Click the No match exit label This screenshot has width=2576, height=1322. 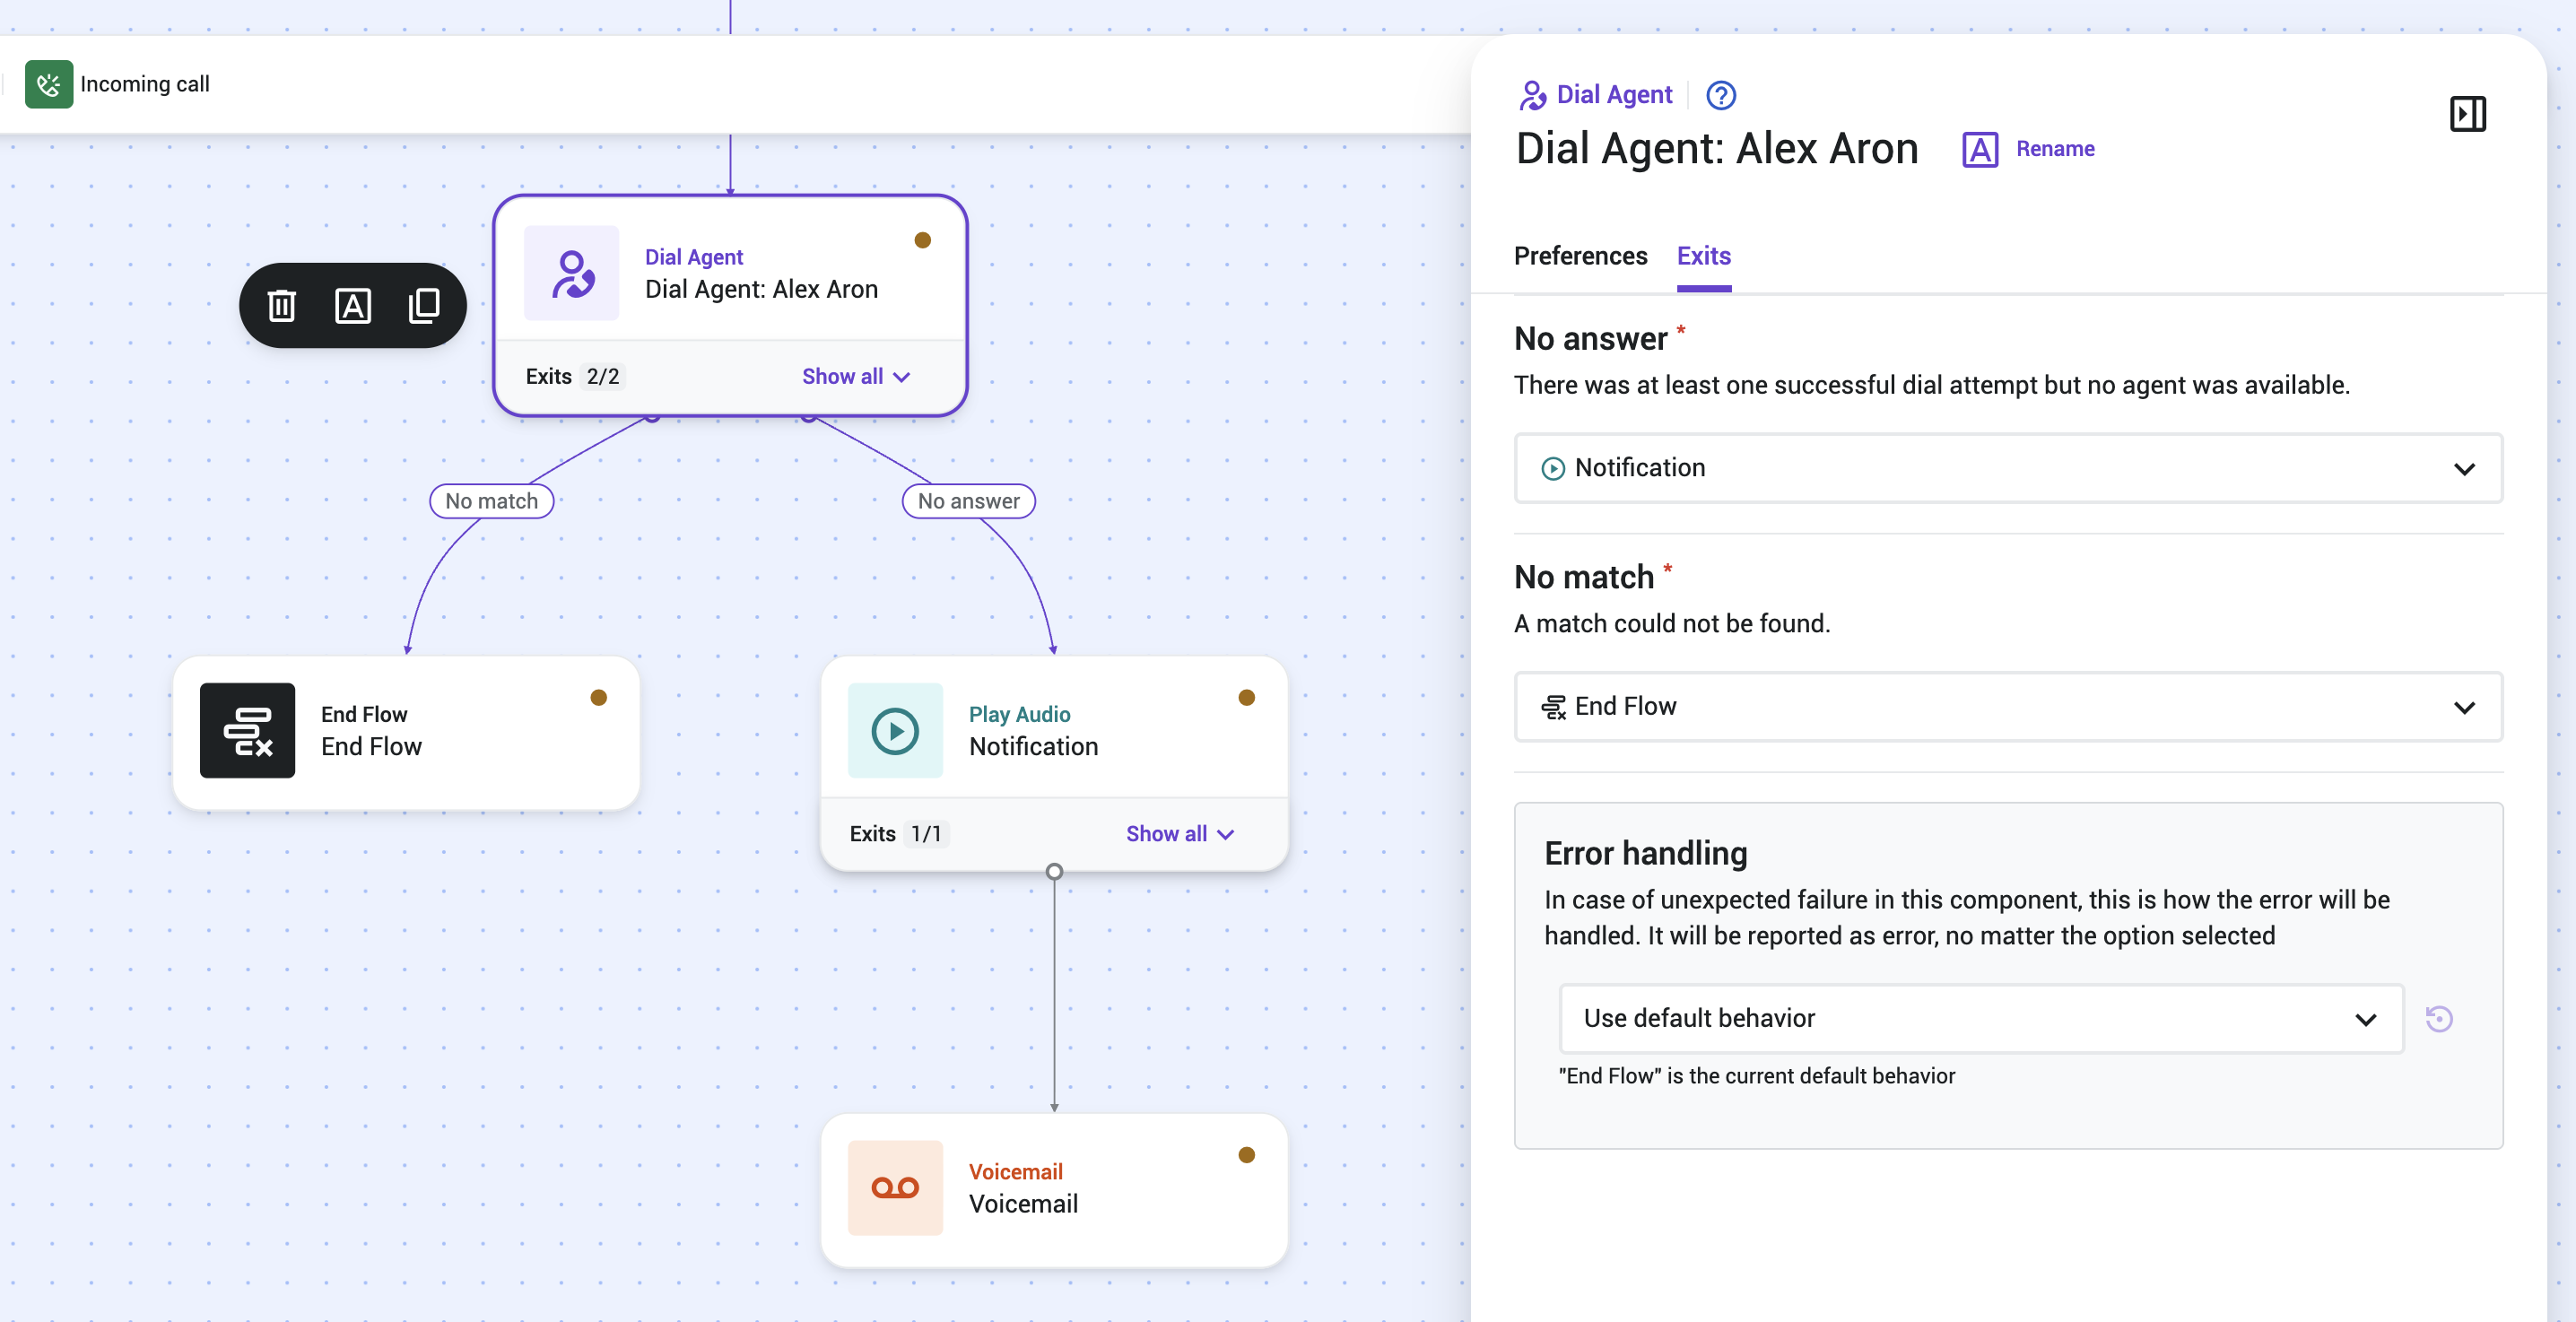(491, 501)
